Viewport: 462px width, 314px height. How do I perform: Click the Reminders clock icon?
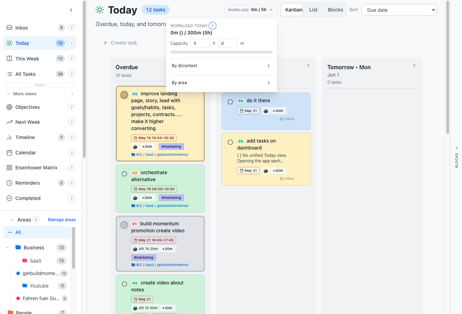click(x=9, y=183)
